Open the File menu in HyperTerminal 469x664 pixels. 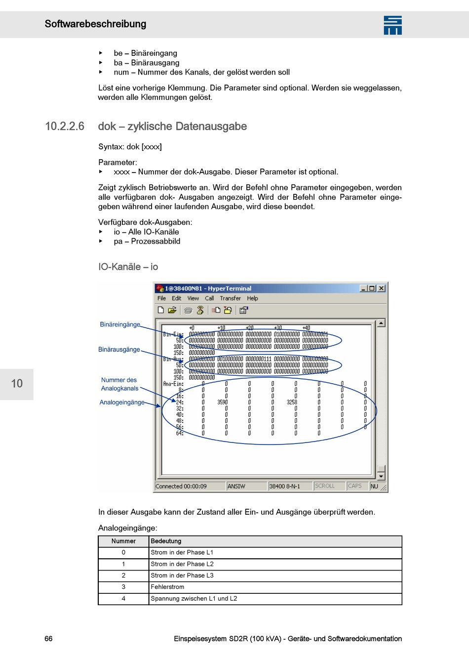point(161,298)
